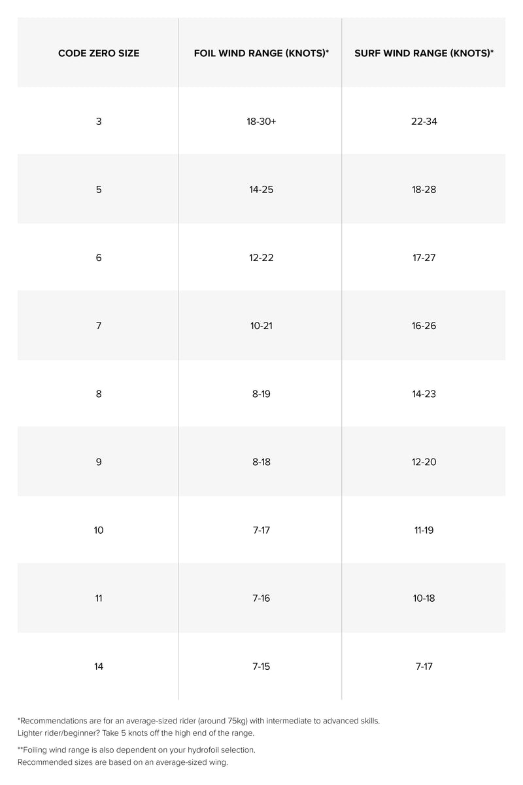Click the average-sized rider recommendations footnote

pos(198,721)
